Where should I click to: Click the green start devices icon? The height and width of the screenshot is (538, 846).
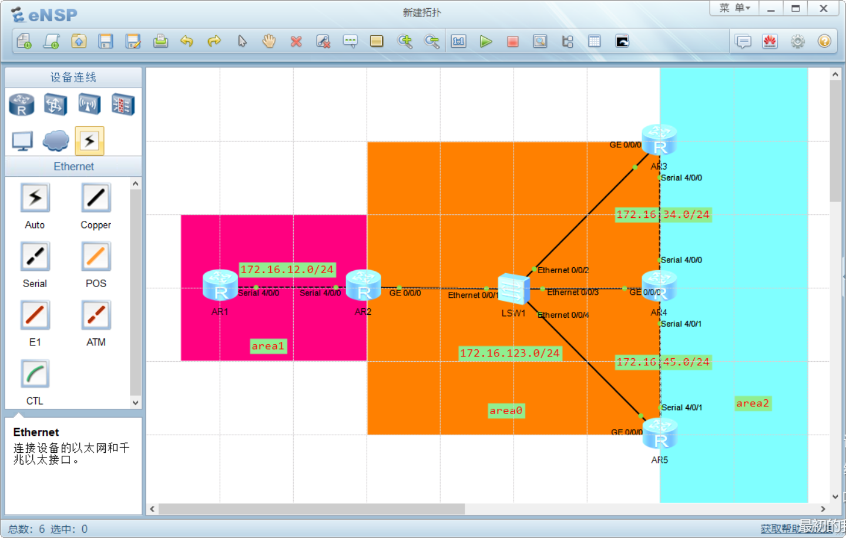point(486,41)
